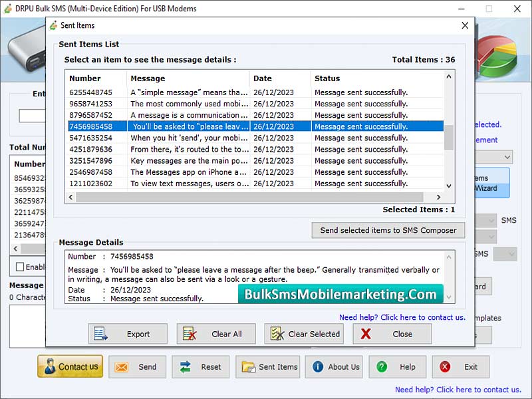
Task: Click the Contact us button
Action: click(x=70, y=366)
